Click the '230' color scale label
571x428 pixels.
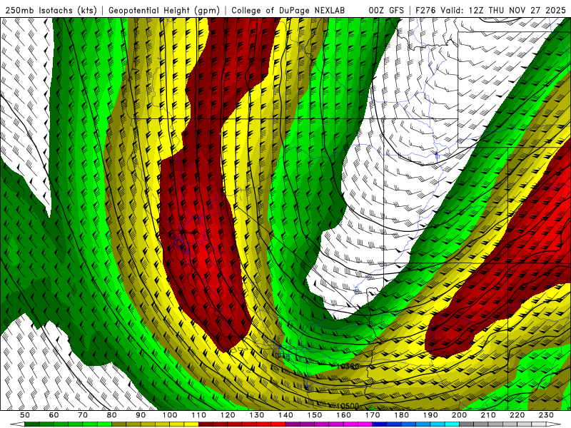tap(546, 415)
